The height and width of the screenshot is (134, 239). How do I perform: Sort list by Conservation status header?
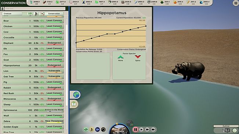tap(54, 14)
